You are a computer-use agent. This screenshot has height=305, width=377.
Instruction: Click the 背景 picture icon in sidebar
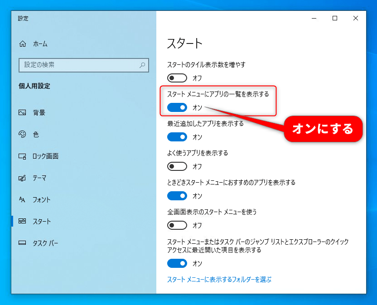click(x=22, y=112)
